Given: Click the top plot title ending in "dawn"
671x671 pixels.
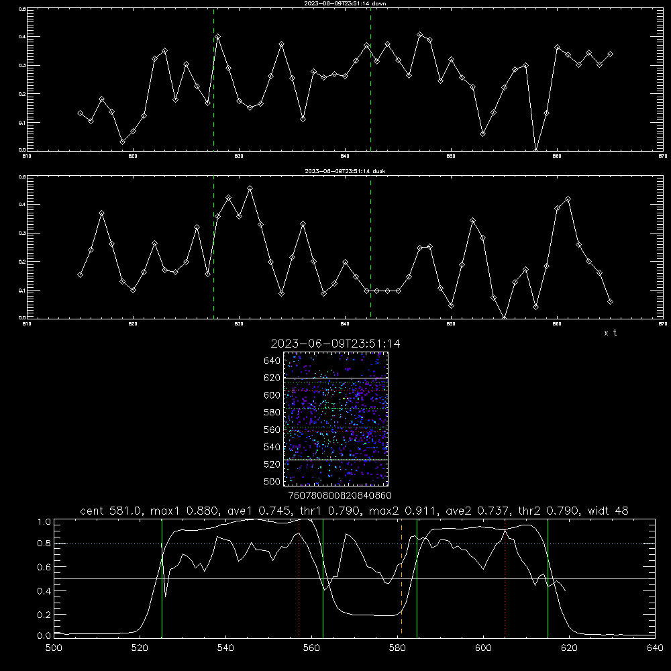Looking at the screenshot, I should [x=345, y=3].
